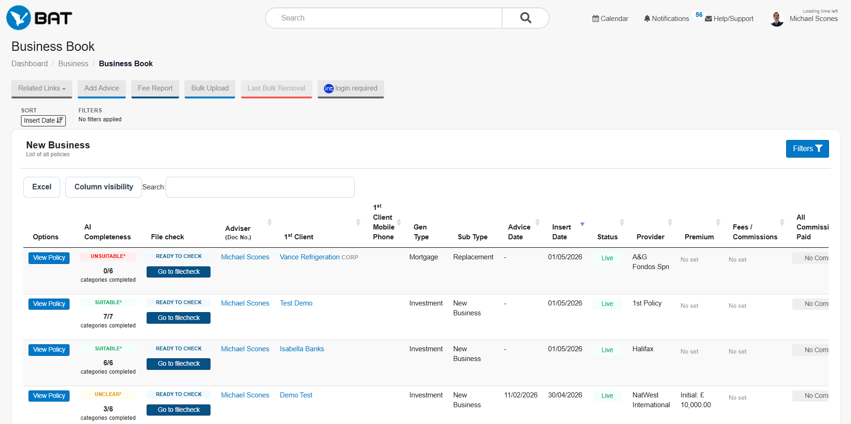Click Bulk Upload button
The height and width of the screenshot is (424, 851).
pos(210,89)
